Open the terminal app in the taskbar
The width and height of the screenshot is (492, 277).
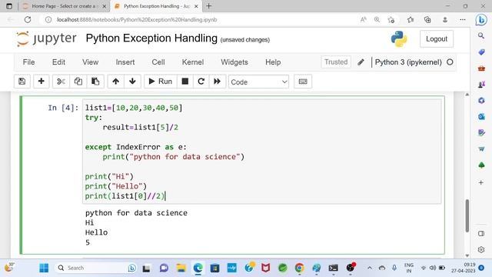pyautogui.click(x=333, y=268)
